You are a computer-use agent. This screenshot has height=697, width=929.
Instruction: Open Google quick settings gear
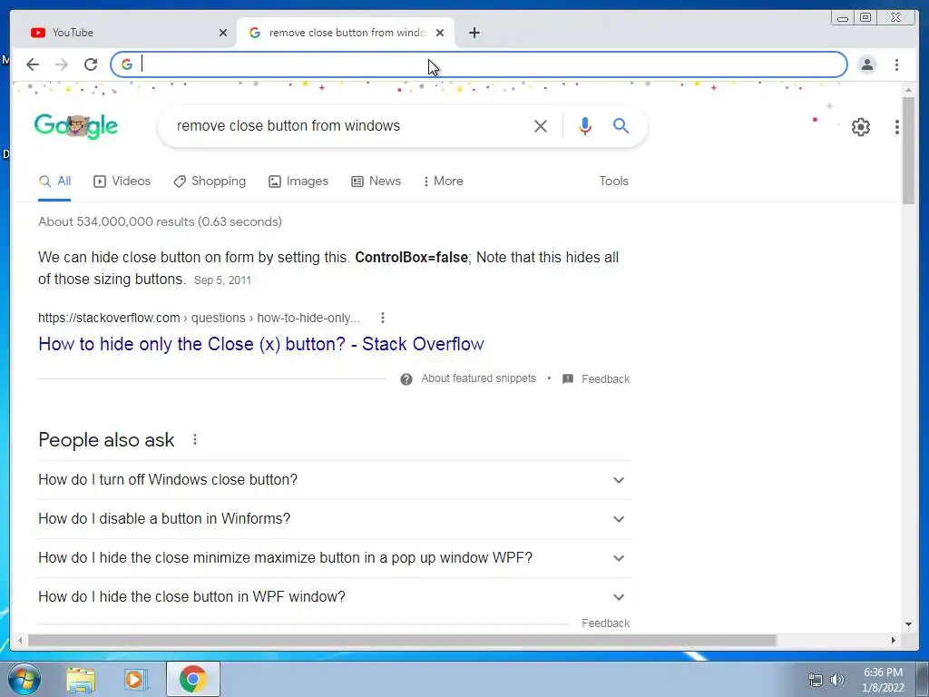[860, 127]
